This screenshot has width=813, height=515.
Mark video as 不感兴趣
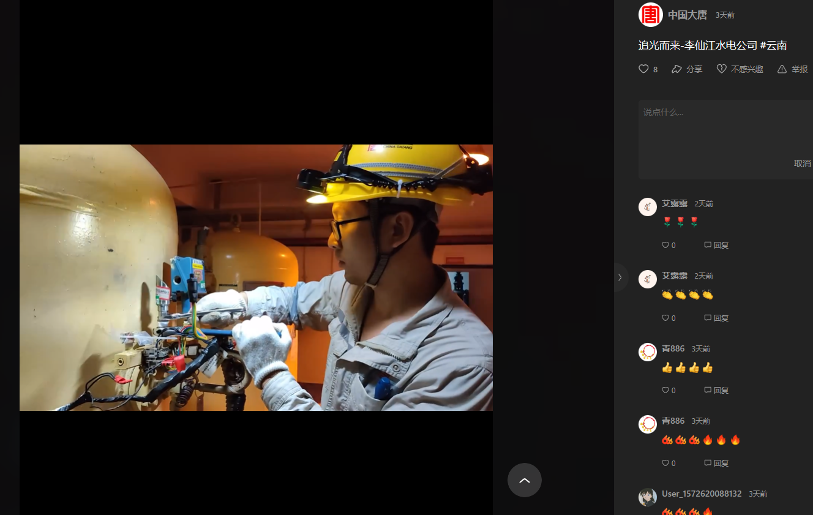722,69
